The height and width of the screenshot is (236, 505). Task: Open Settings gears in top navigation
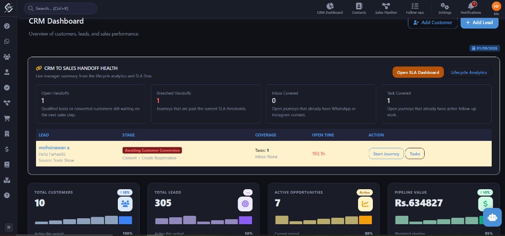click(x=445, y=9)
